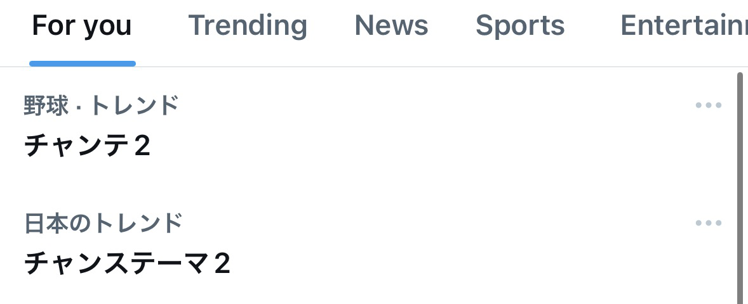Expand the menu beside the Japan trend
The width and height of the screenshot is (748, 304).
[709, 223]
